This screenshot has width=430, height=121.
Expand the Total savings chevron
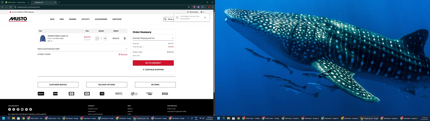click(144, 47)
